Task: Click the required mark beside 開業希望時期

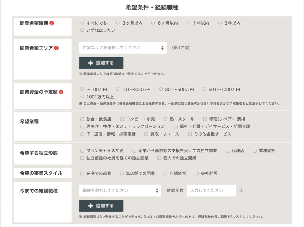Action: click(52, 23)
